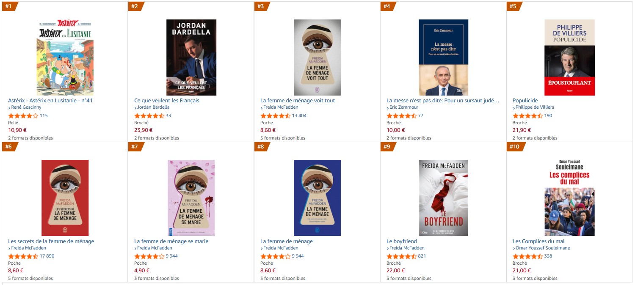This screenshot has height=285, width=635.
Task: Click the star rating for Populicide
Action: click(x=527, y=115)
